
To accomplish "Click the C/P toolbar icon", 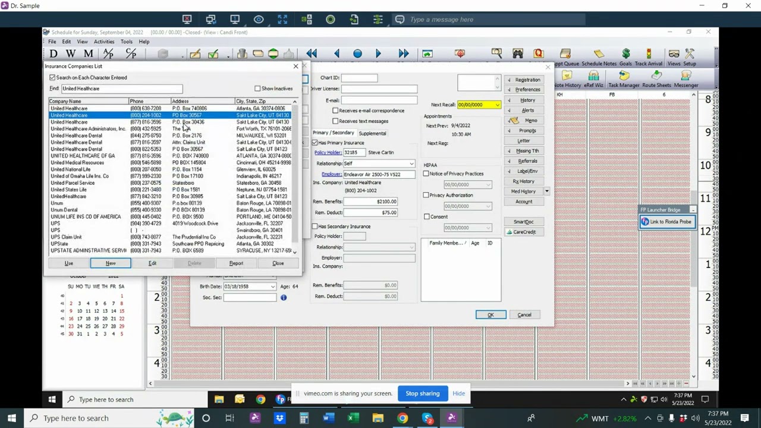I will coord(131,54).
